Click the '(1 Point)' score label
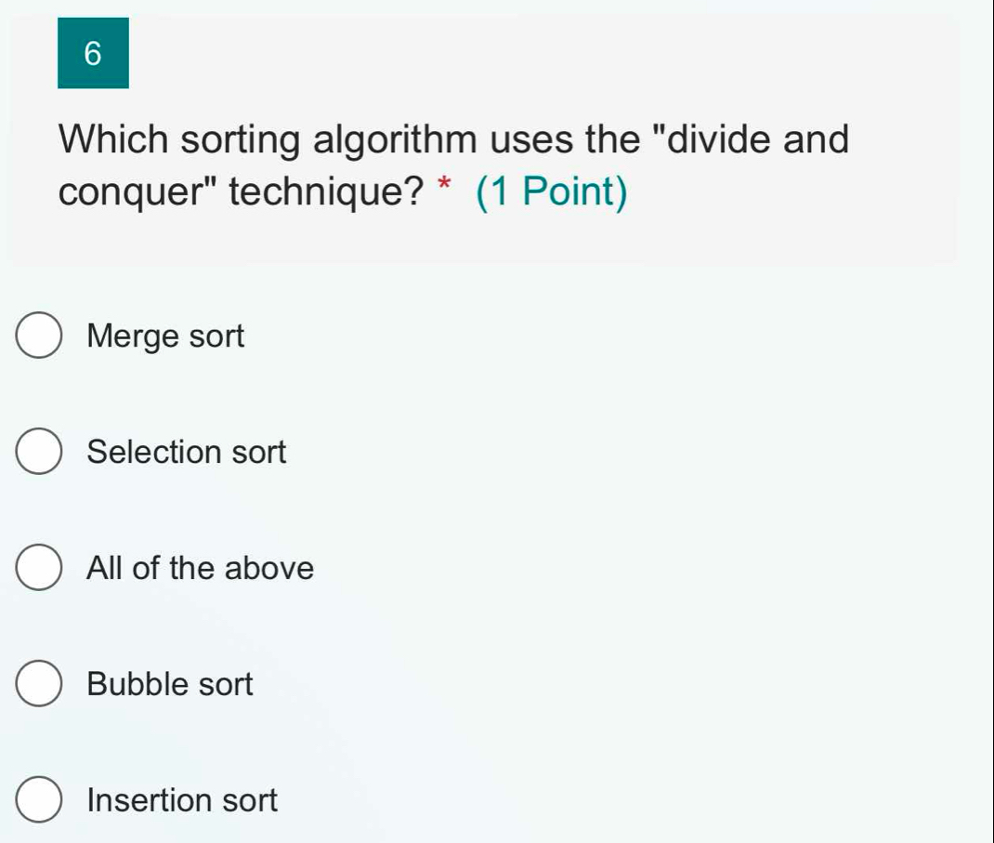The image size is (994, 843). point(551,193)
